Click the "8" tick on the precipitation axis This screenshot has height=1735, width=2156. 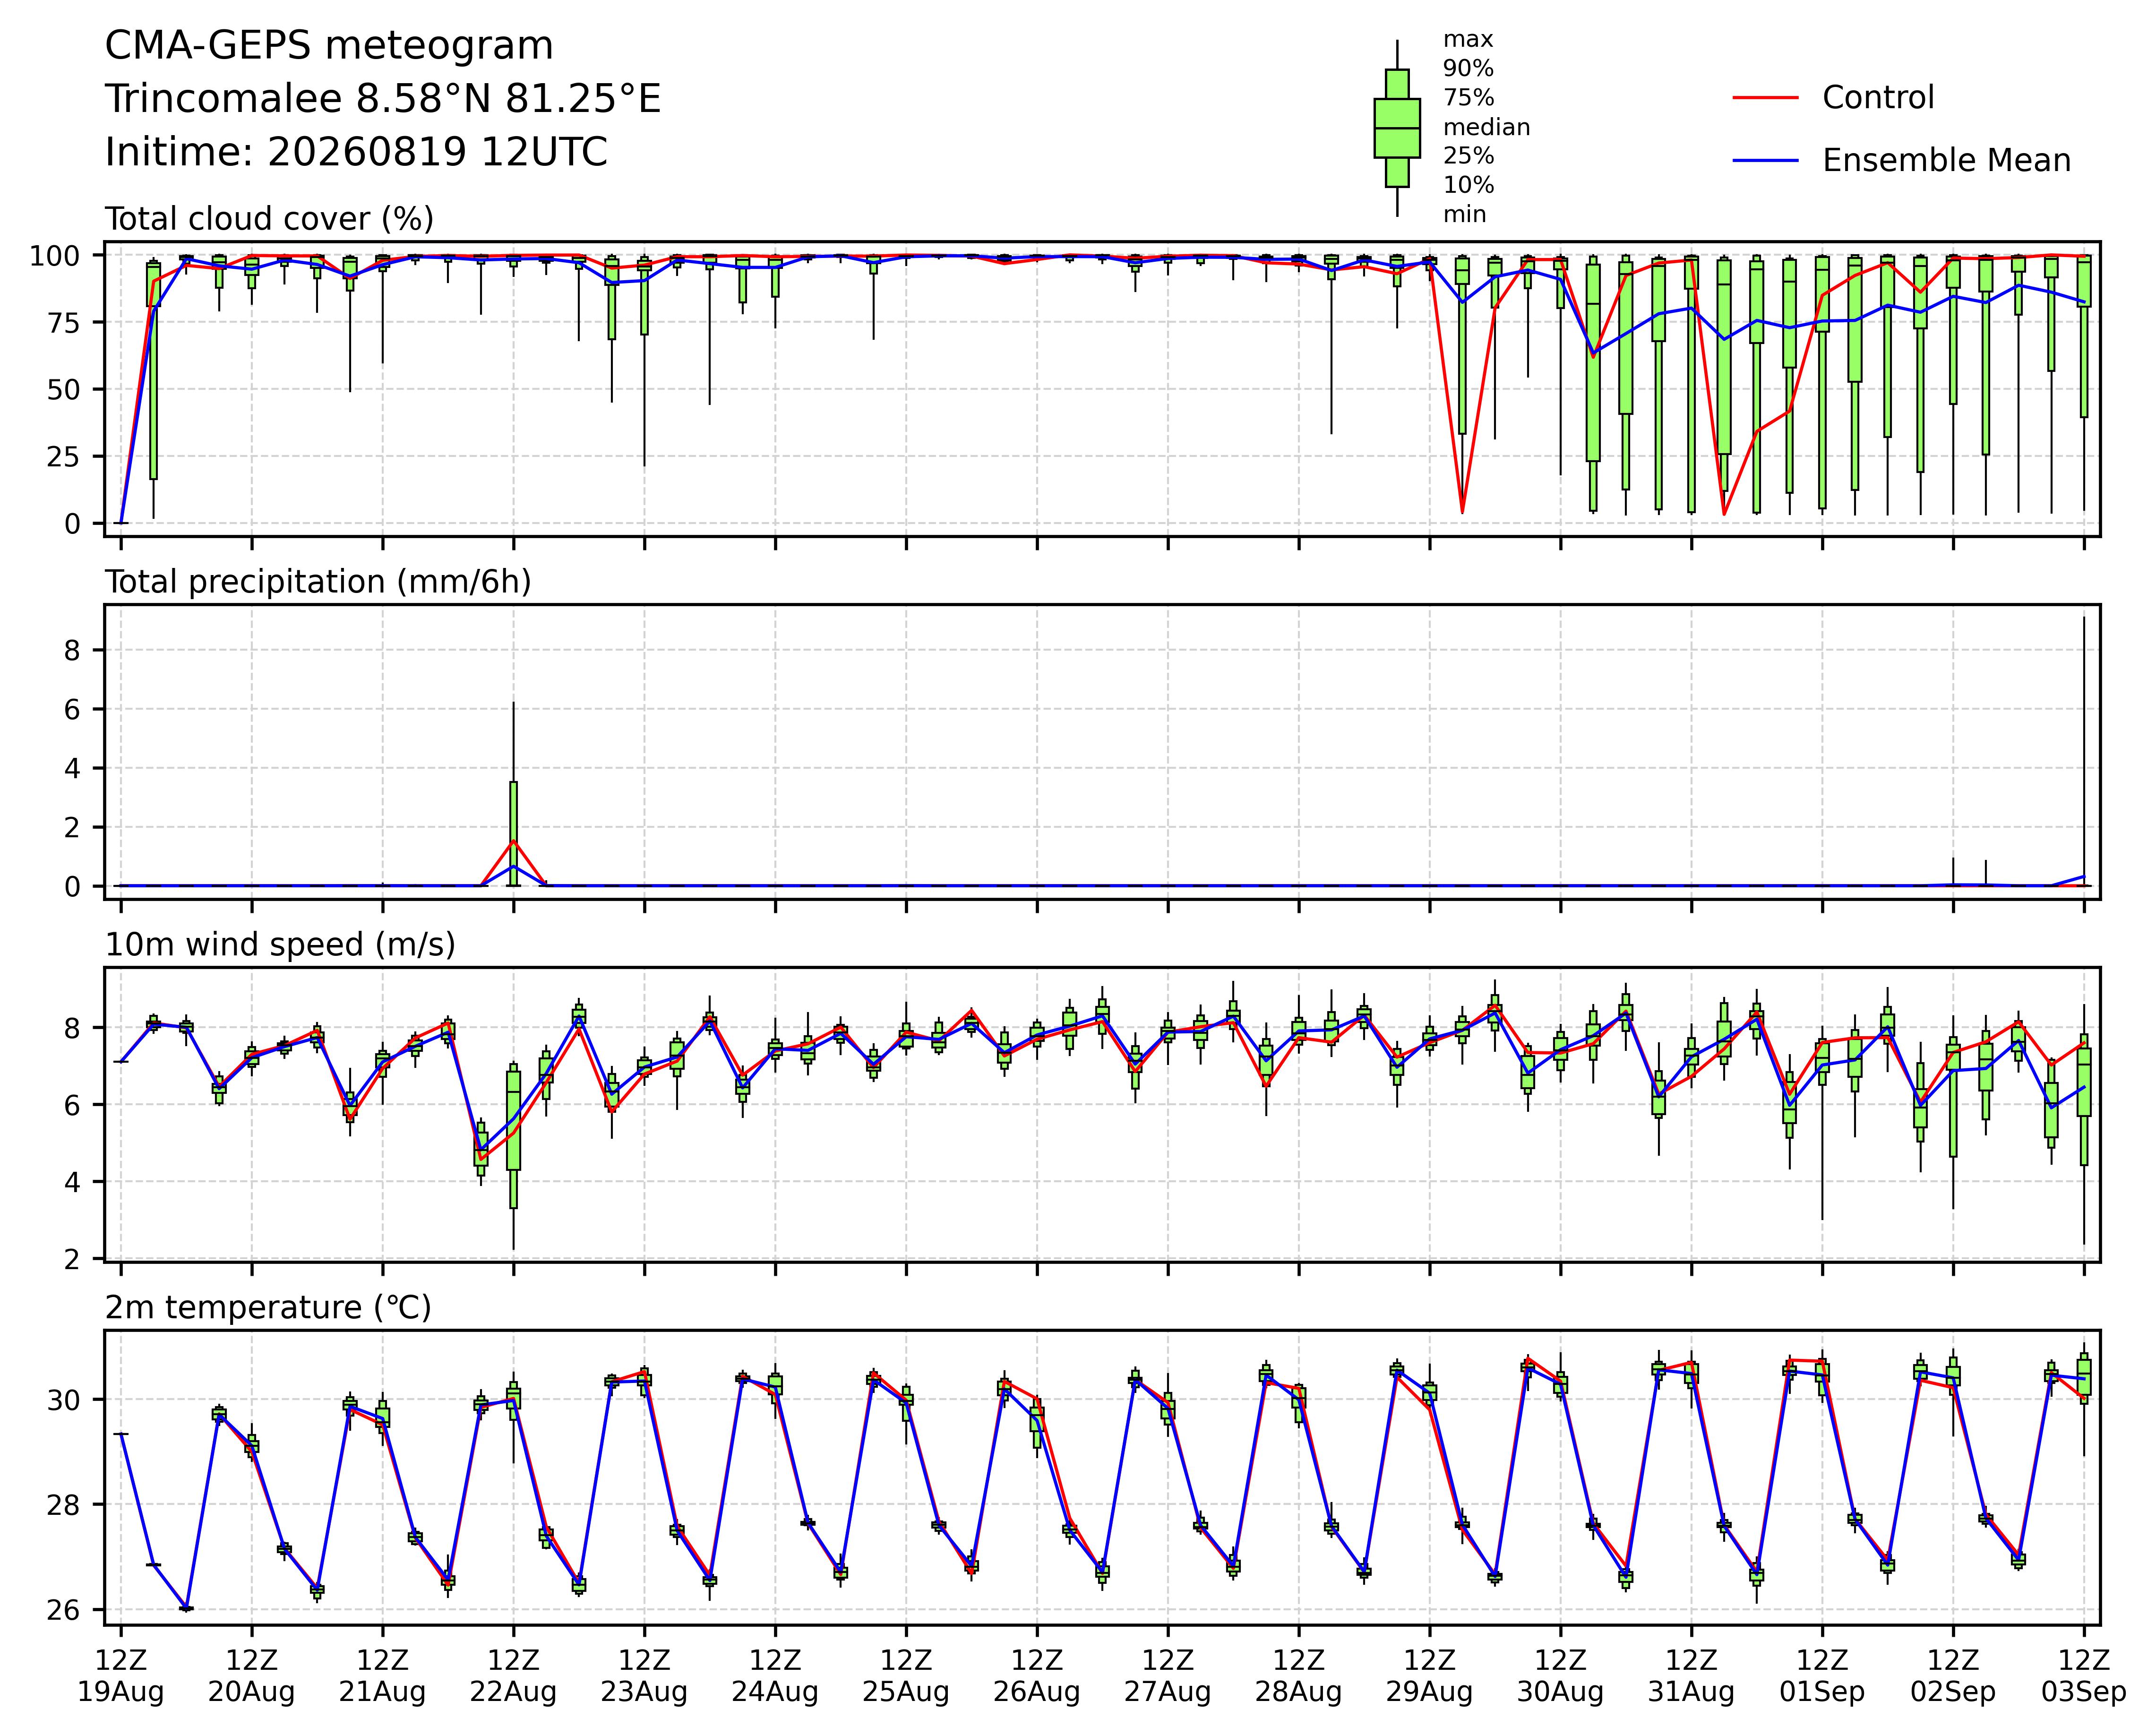(71, 650)
